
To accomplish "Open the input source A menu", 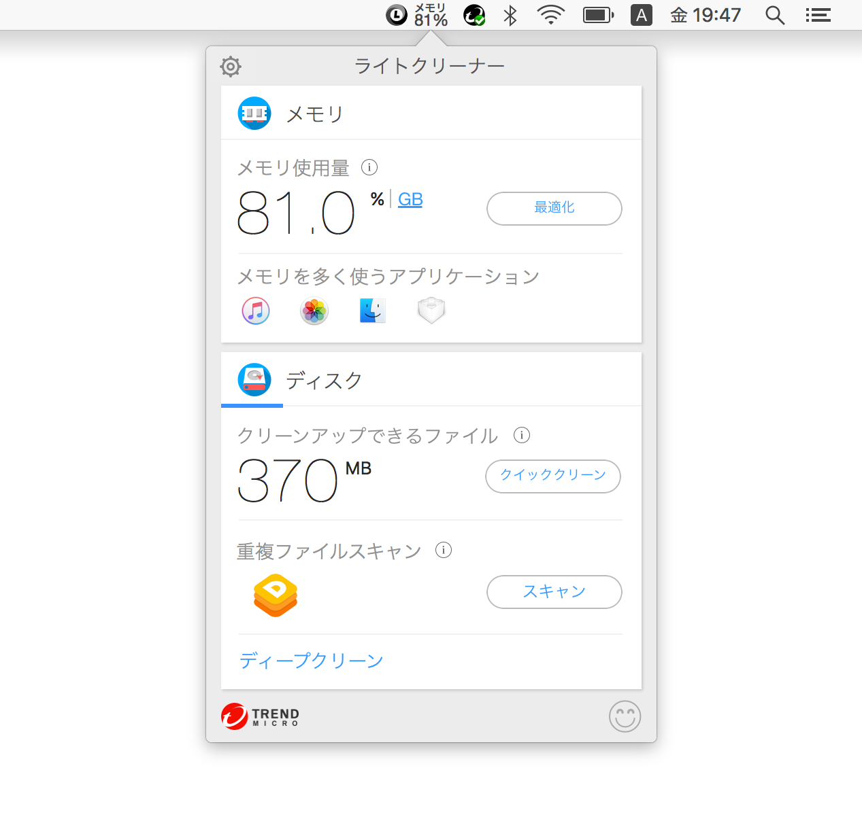I will click(641, 15).
